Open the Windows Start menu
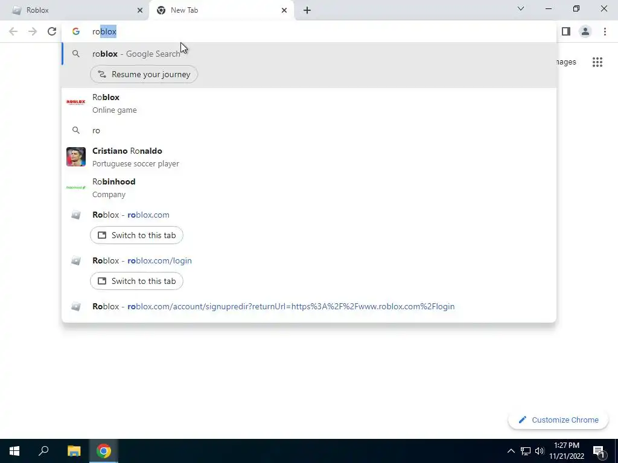This screenshot has width=618, height=463. point(14,451)
